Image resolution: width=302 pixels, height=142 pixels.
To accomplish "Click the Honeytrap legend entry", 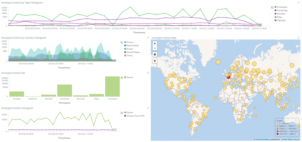I will click(x=281, y=10).
